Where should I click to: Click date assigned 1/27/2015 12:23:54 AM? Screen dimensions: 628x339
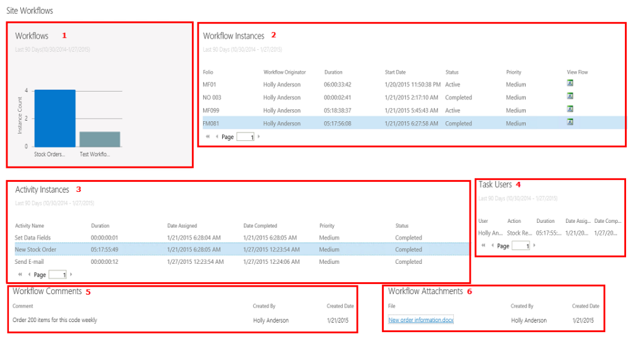click(196, 261)
